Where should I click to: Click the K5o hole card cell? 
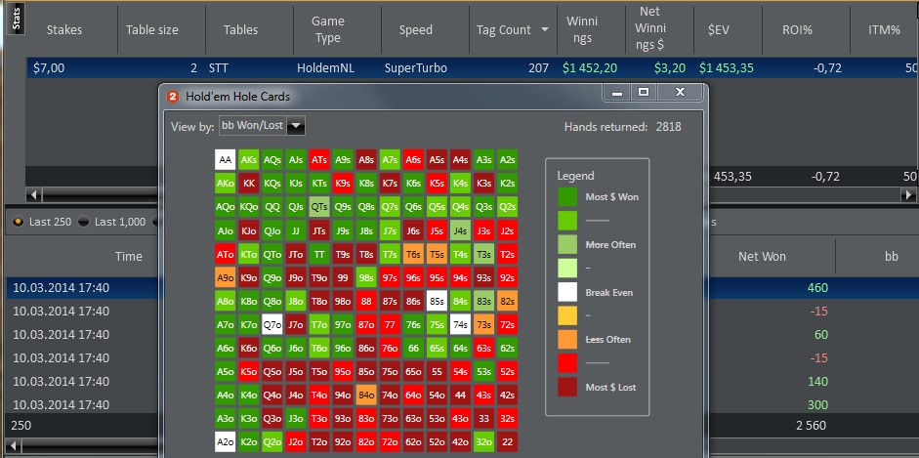(248, 371)
